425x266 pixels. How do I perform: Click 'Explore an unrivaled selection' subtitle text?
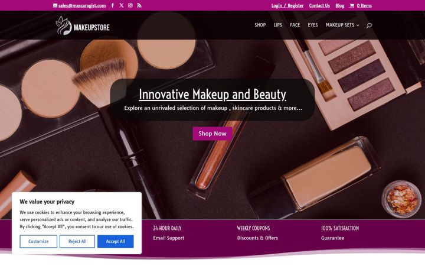coord(213,108)
